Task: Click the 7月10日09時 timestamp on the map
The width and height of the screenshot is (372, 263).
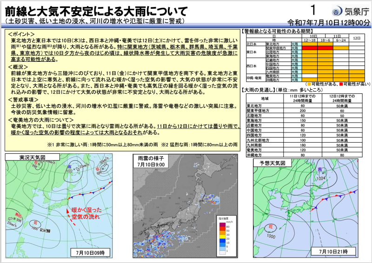Action: click(x=90, y=253)
